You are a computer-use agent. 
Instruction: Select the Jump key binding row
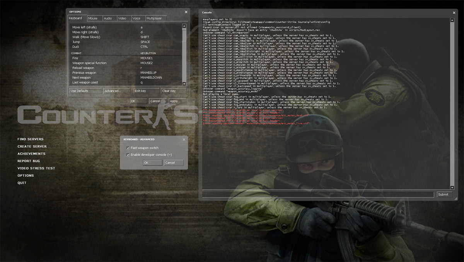126,42
